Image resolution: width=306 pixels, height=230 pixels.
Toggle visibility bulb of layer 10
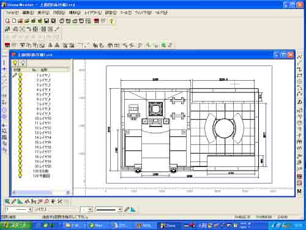pos(20,118)
